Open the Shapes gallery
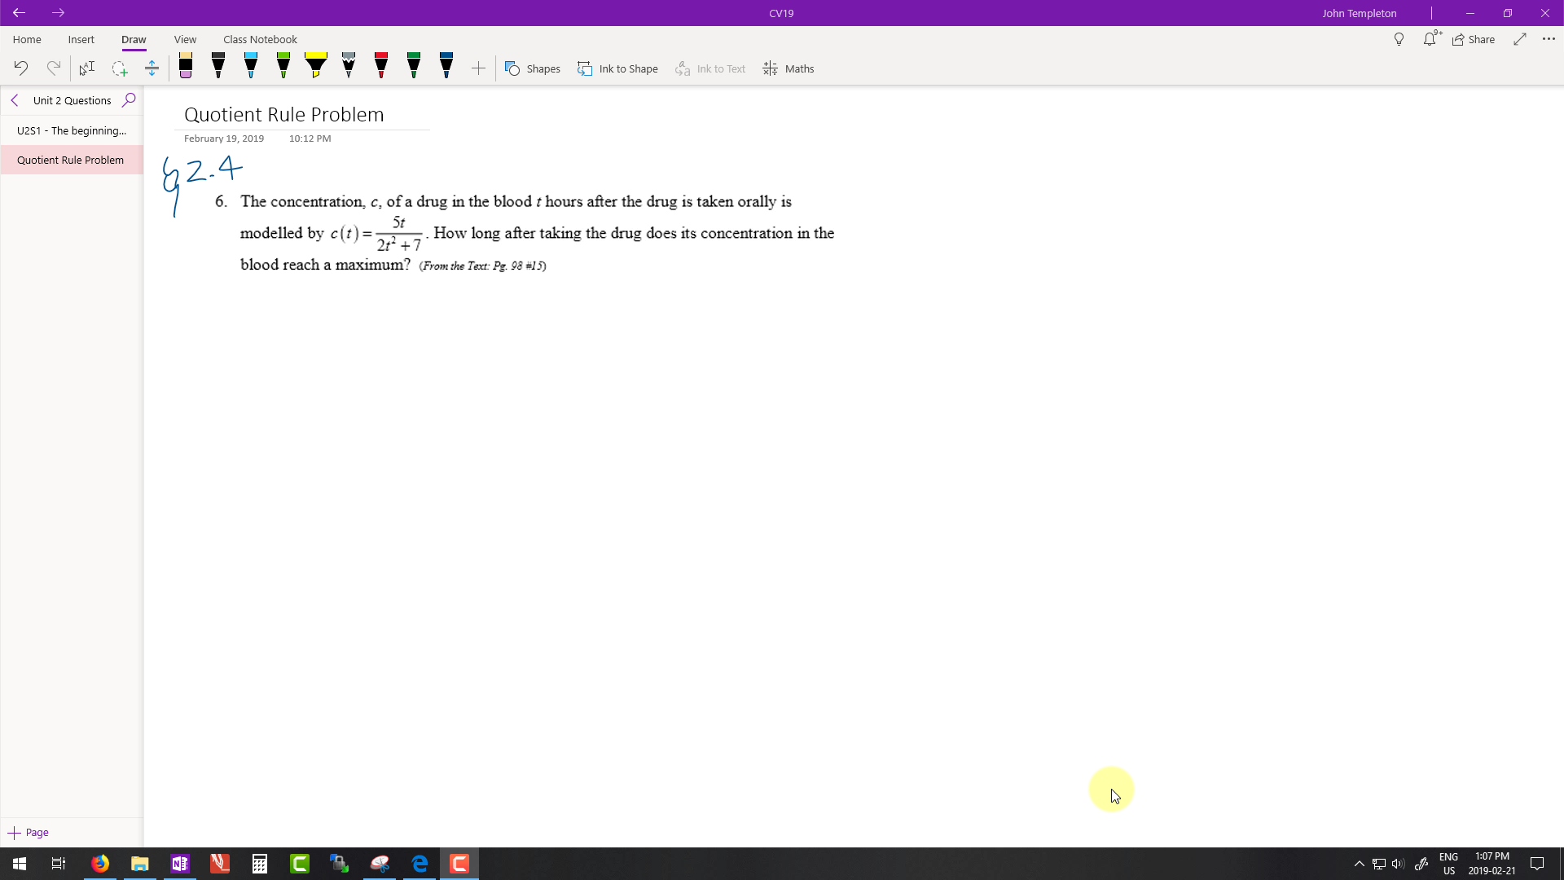The width and height of the screenshot is (1564, 880). point(533,68)
